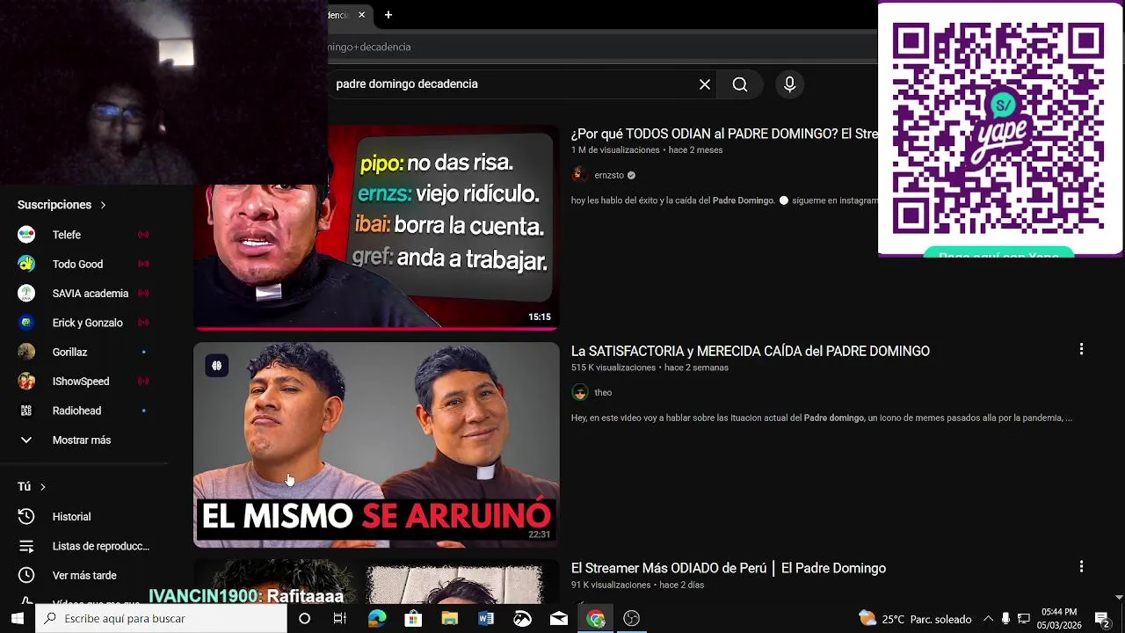This screenshot has height=633, width=1125.
Task: Open Task View in taskbar
Action: (340, 619)
